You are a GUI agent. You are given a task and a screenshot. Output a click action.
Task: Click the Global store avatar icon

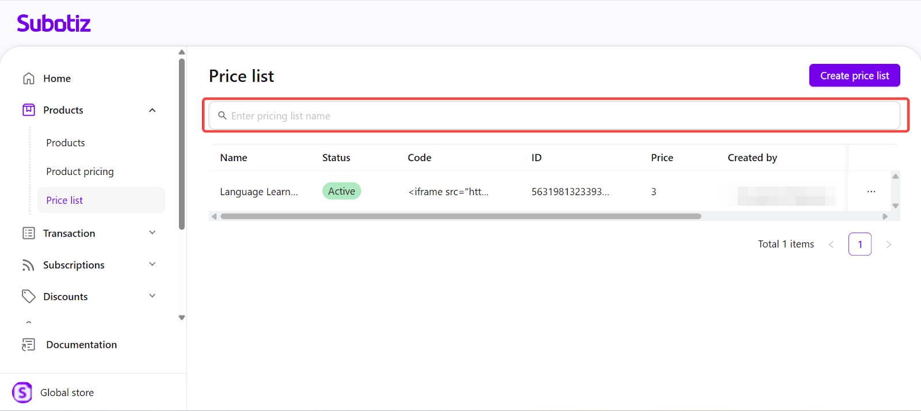pos(22,393)
